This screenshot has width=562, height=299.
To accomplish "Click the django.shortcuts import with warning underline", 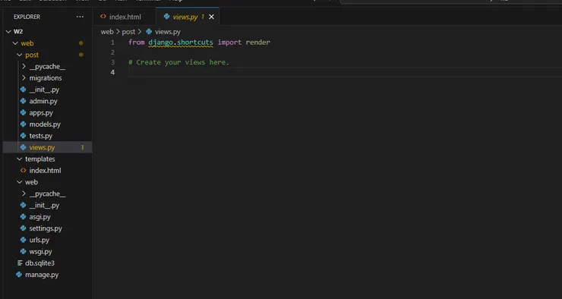I will (181, 42).
